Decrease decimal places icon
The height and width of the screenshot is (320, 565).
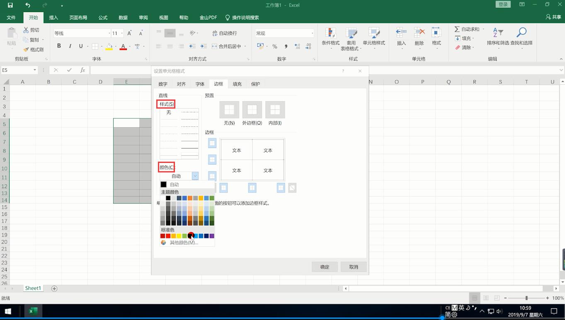tap(308, 46)
